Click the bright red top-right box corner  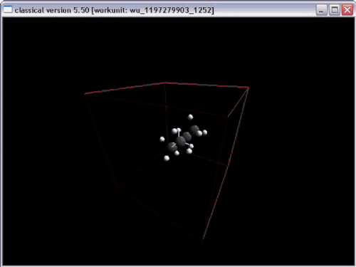pos(248,88)
